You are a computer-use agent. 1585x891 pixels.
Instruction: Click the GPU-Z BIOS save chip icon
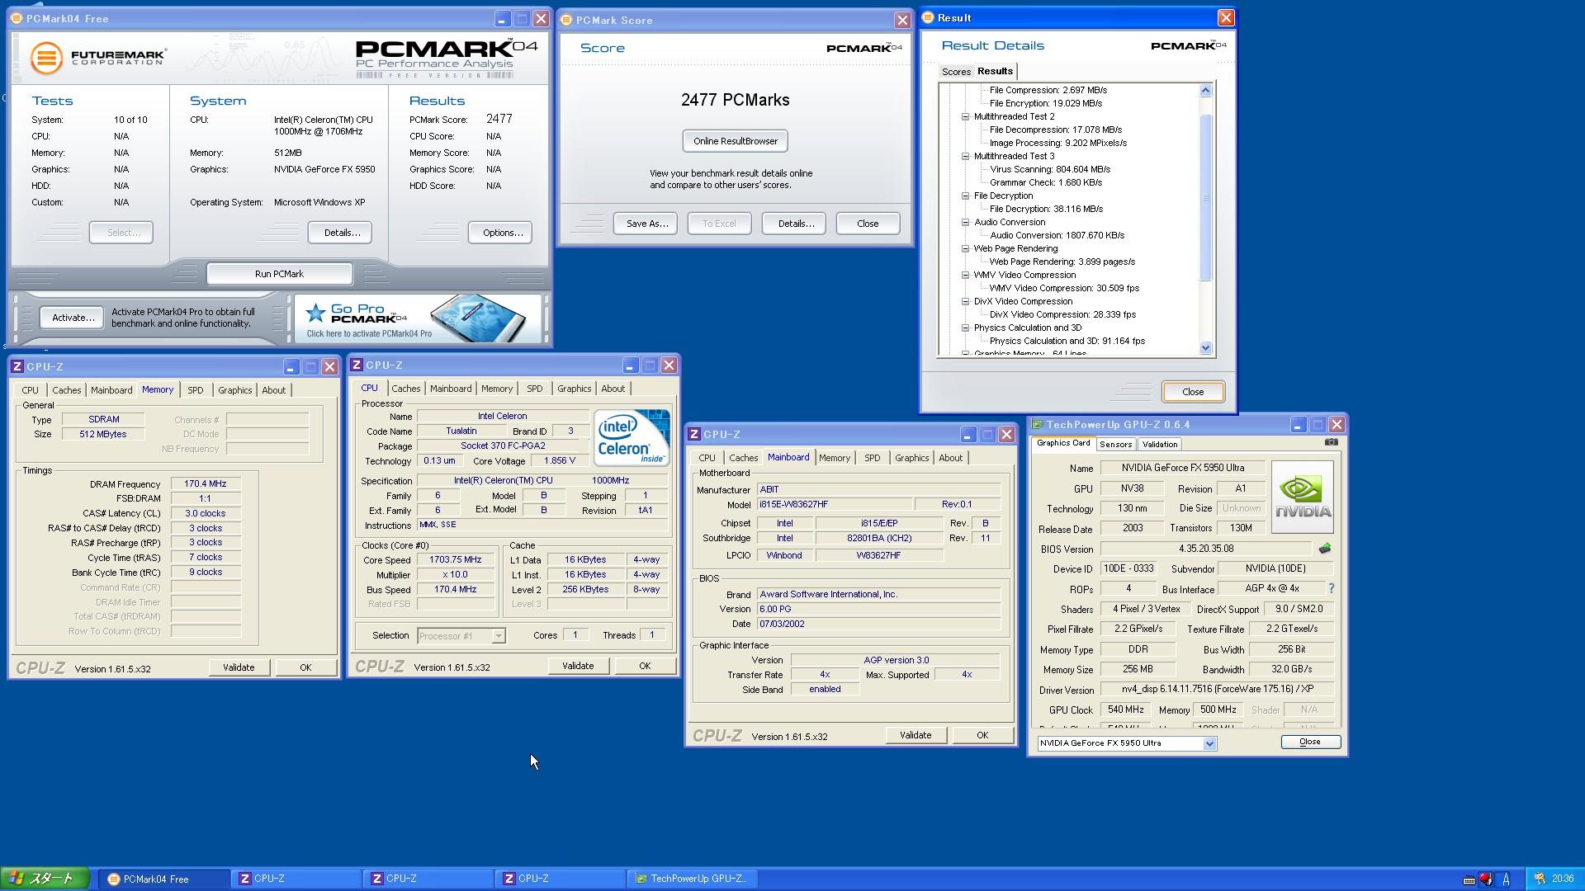pyautogui.click(x=1325, y=549)
